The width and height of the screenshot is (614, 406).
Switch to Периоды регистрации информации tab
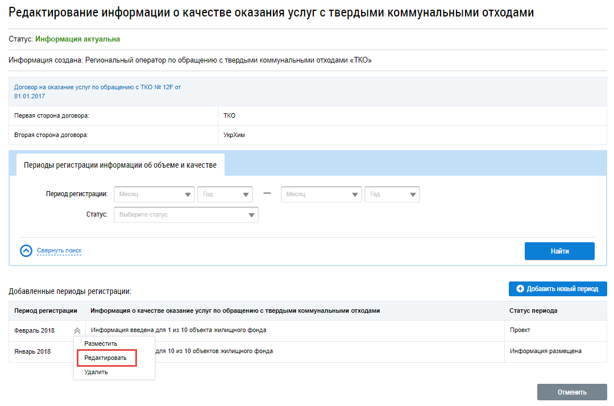pyautogui.click(x=120, y=165)
